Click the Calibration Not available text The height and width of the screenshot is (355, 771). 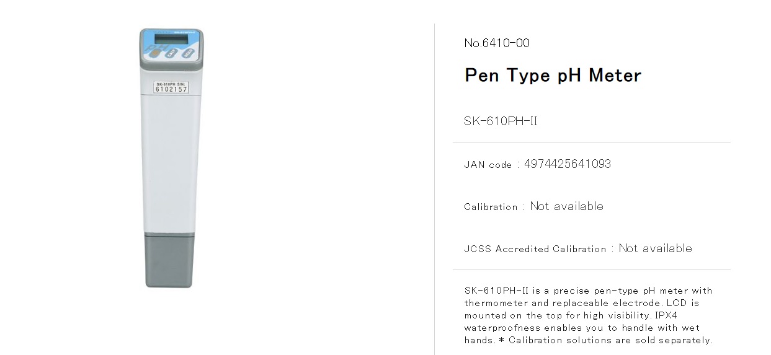[x=533, y=206]
